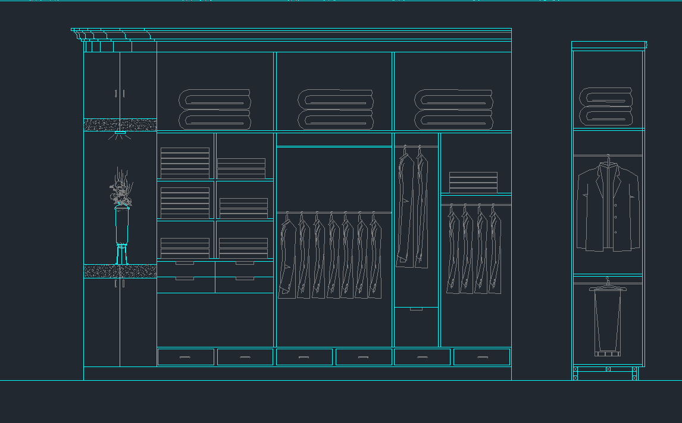Click the leftmost bottom drawer front

[x=186, y=357]
